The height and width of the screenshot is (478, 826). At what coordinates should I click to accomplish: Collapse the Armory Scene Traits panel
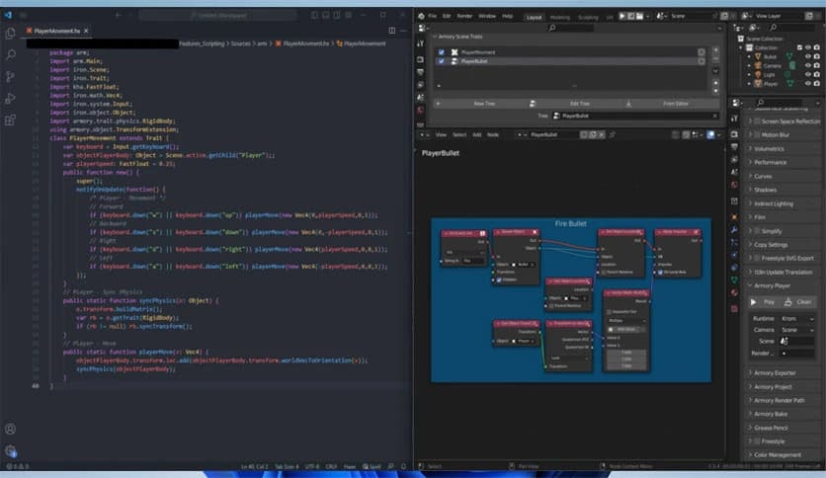coord(435,37)
